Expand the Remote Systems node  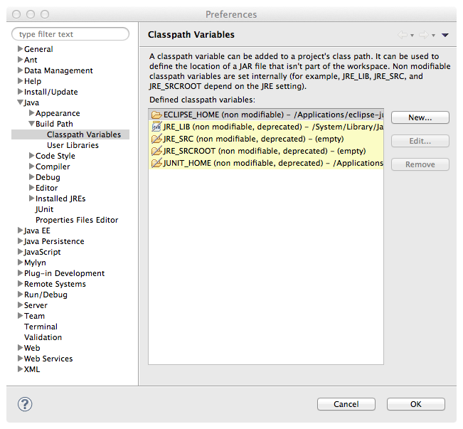(20, 283)
